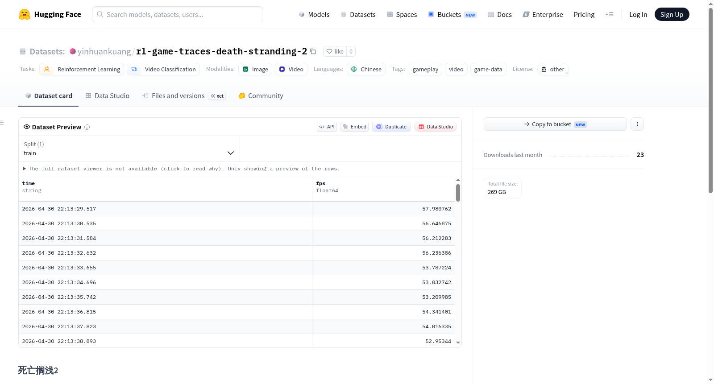Open Buckets in the navigation
The width and height of the screenshot is (714, 384).
[x=452, y=14]
